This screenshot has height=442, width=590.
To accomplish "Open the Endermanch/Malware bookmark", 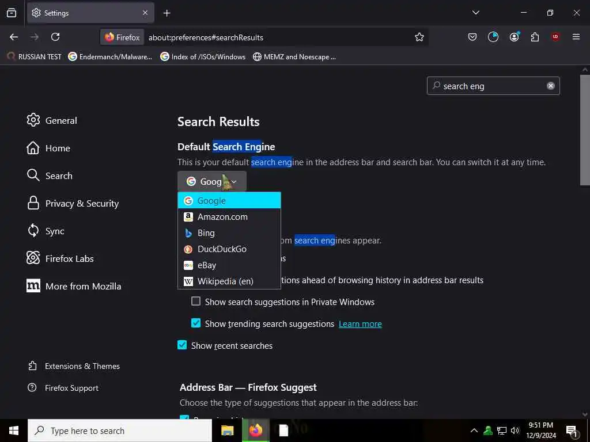I will [x=110, y=57].
